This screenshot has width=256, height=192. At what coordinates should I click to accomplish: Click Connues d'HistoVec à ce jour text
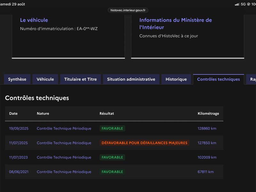[169, 36]
